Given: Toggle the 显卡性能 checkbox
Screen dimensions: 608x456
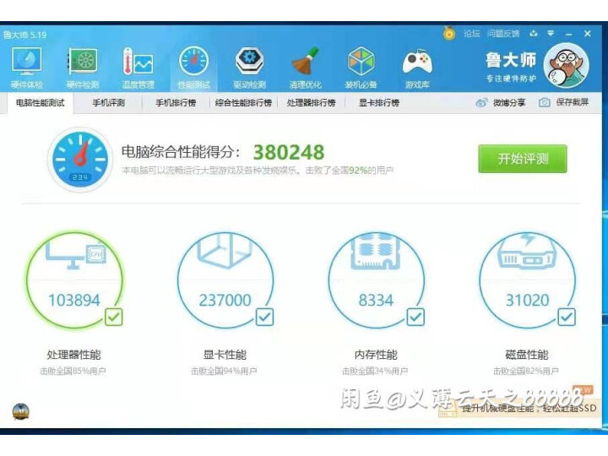Looking at the screenshot, I should pyautogui.click(x=265, y=318).
